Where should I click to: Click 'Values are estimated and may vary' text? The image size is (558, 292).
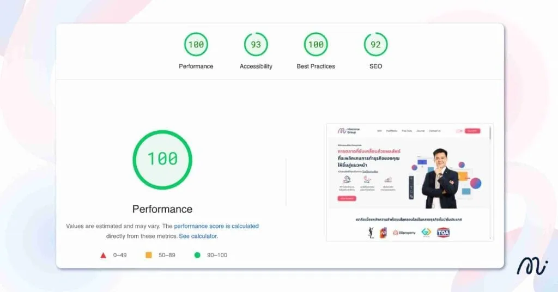(113, 226)
